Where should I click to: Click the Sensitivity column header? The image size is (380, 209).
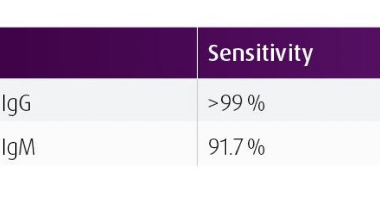(x=259, y=54)
